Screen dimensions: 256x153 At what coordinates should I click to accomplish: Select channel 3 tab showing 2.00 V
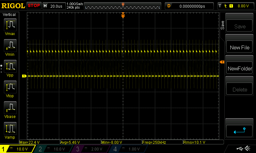tap(90, 149)
